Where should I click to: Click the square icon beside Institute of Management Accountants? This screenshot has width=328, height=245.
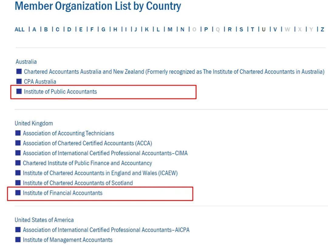point(18,240)
